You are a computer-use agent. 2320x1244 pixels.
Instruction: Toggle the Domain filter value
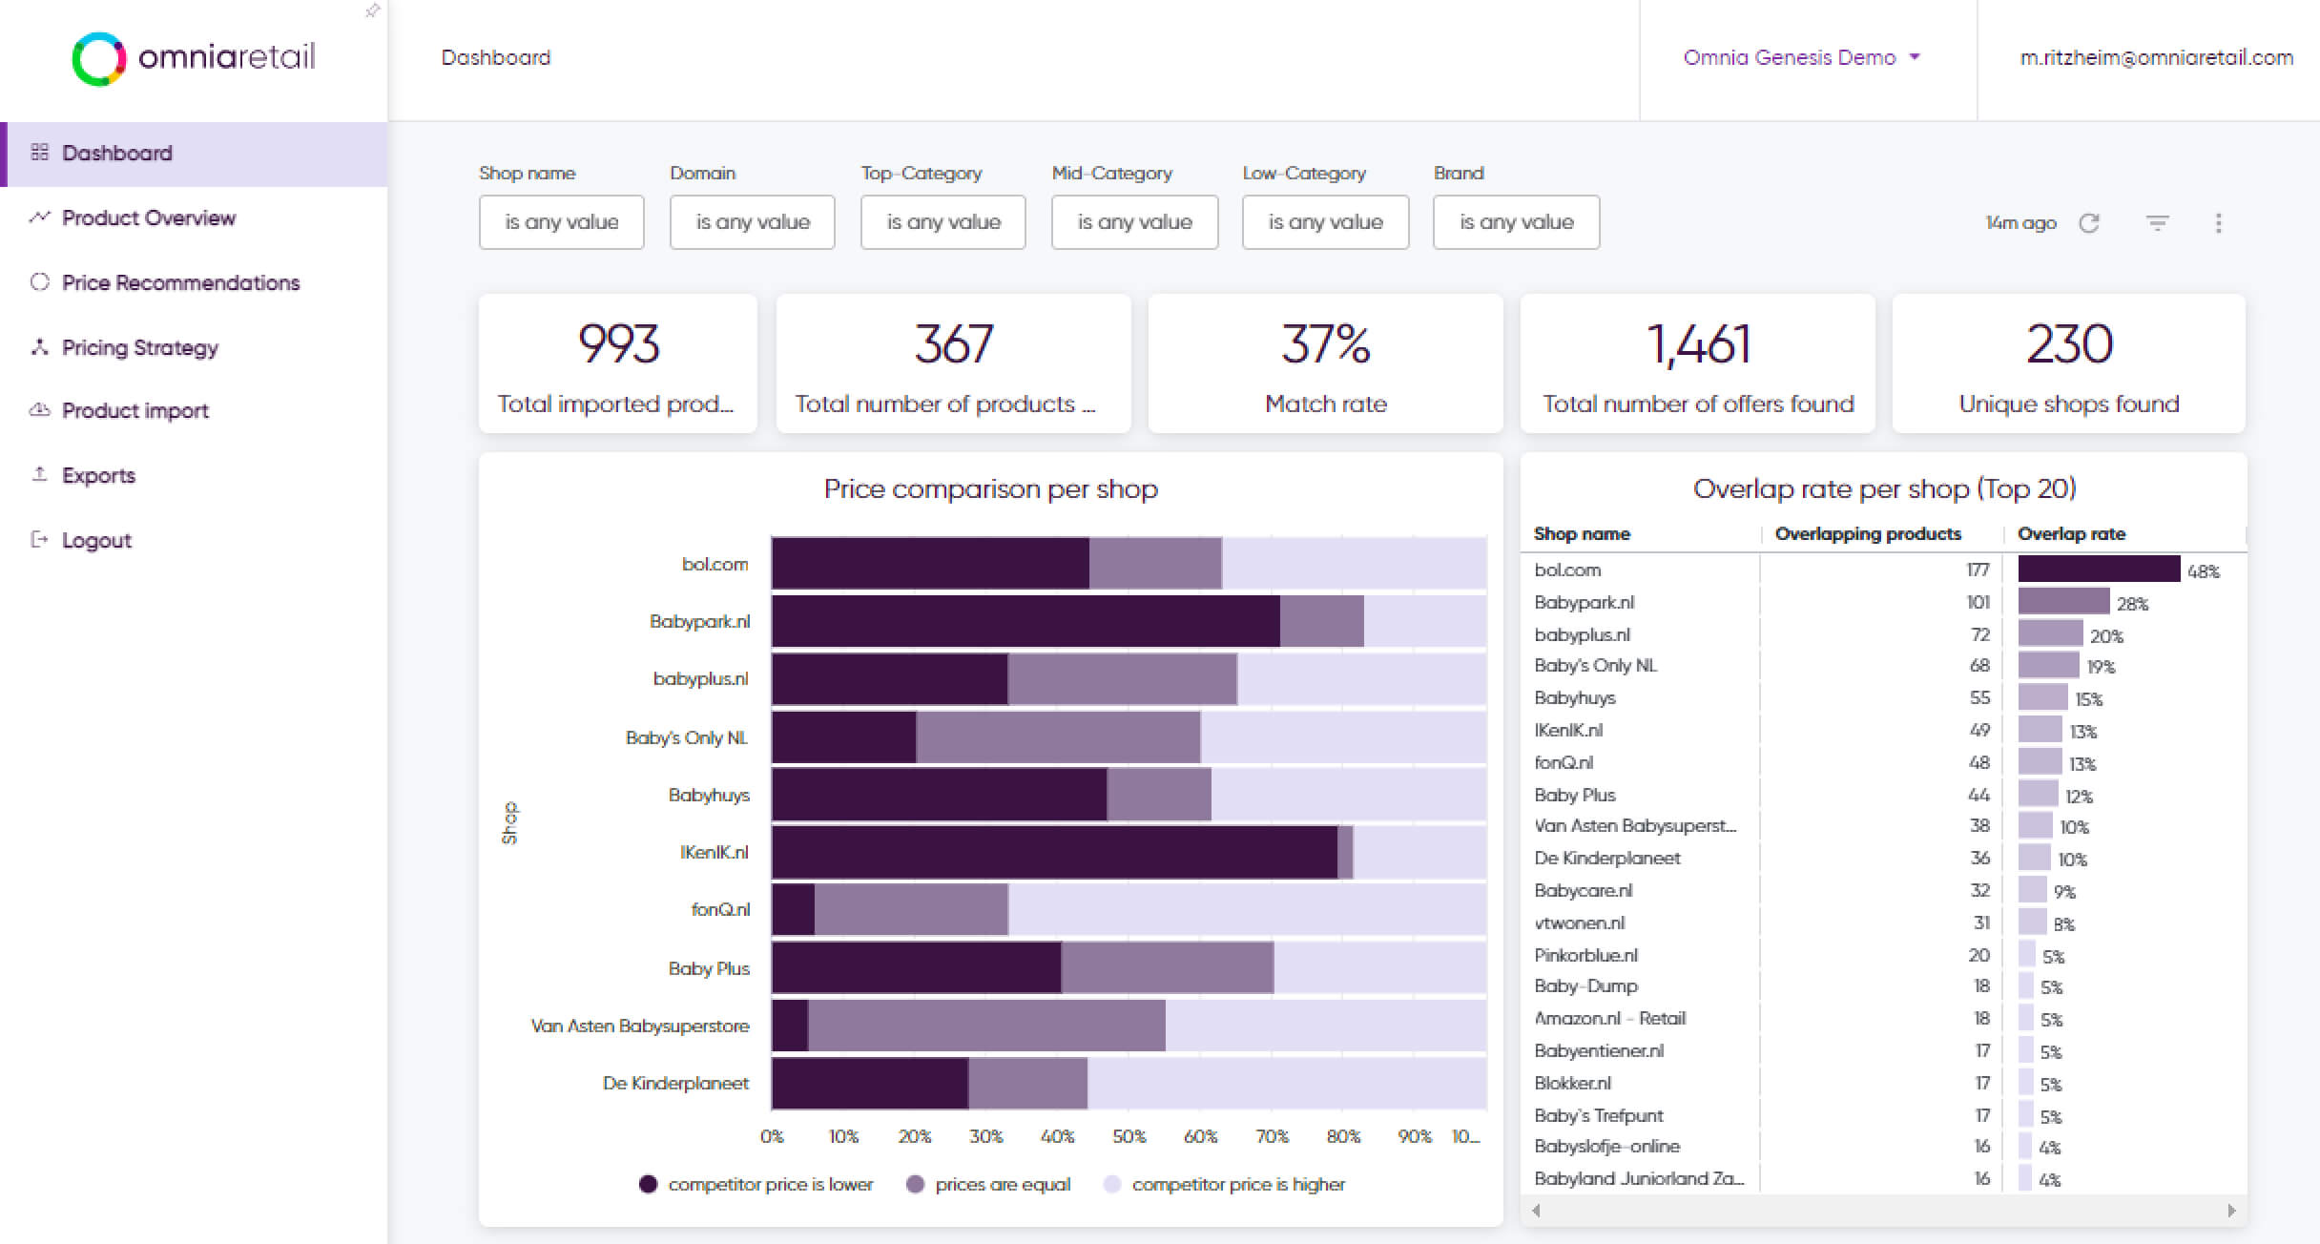[x=751, y=222]
